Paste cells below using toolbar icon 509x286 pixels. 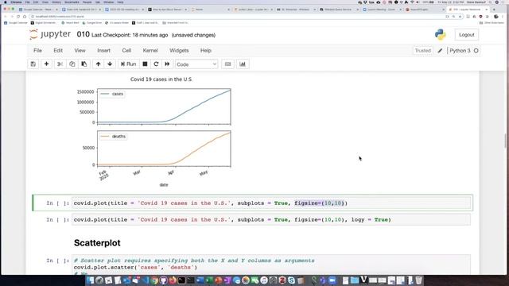coord(84,64)
